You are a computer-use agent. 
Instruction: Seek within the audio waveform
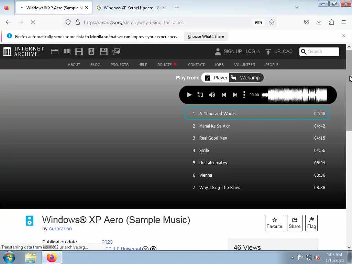294,95
